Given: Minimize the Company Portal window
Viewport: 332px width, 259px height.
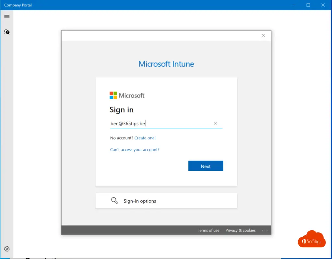Looking at the screenshot, I should click(x=293, y=5).
